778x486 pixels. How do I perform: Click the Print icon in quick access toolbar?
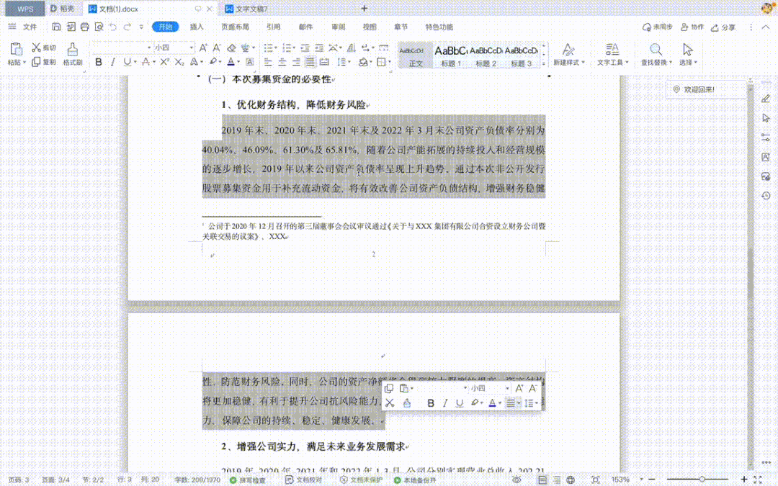[84, 26]
